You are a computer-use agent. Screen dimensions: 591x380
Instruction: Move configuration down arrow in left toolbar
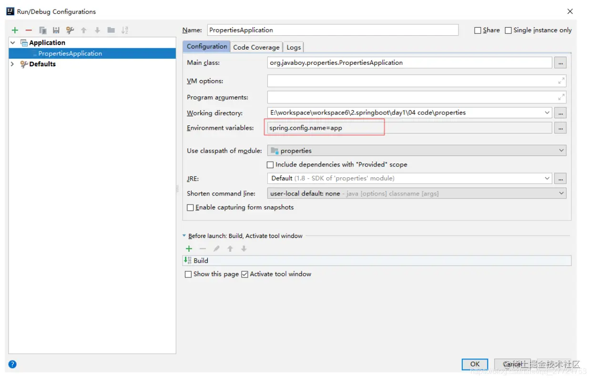click(x=97, y=30)
